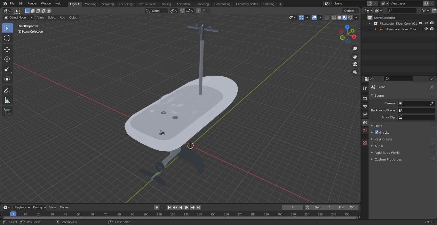Viewport: 437px width, 225px height.
Task: Open the Blender logo menu
Action: 5,4
